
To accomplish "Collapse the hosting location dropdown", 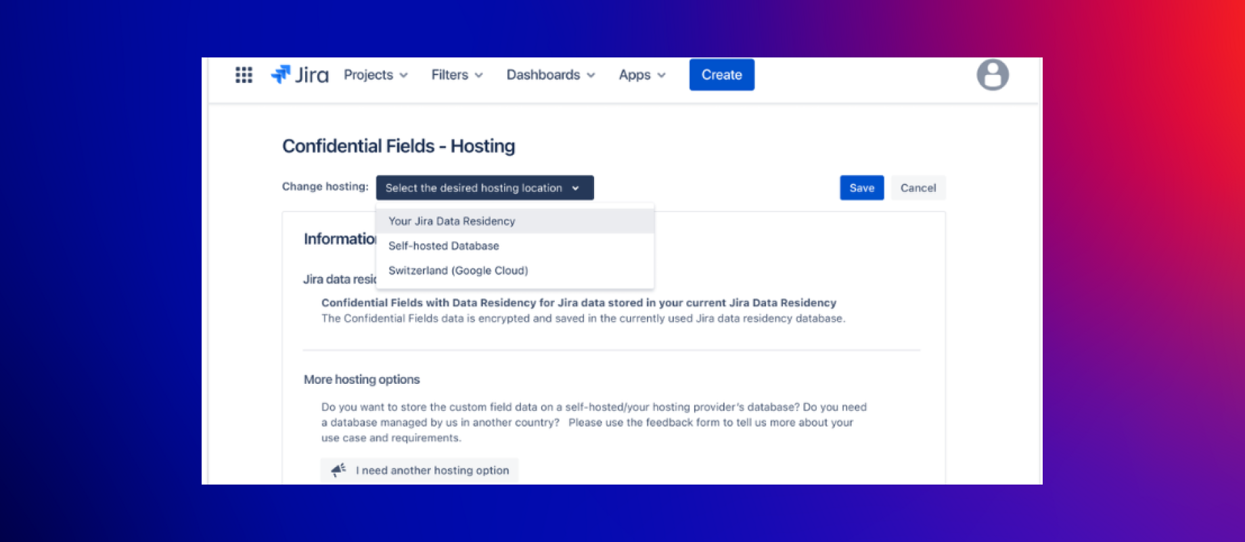I will [x=484, y=188].
